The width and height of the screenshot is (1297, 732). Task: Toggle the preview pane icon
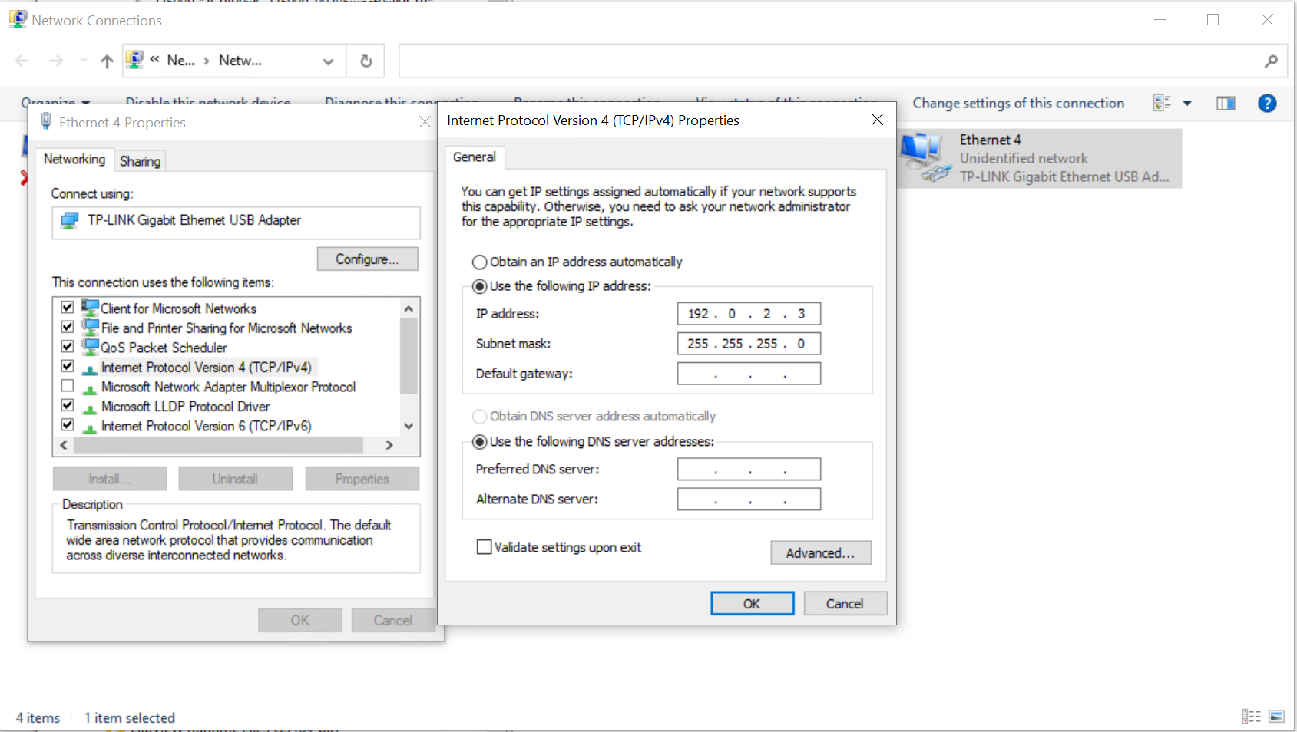1226,103
